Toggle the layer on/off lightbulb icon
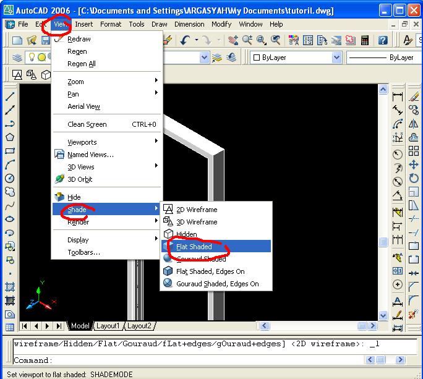This screenshot has height=379, width=423. pos(32,57)
